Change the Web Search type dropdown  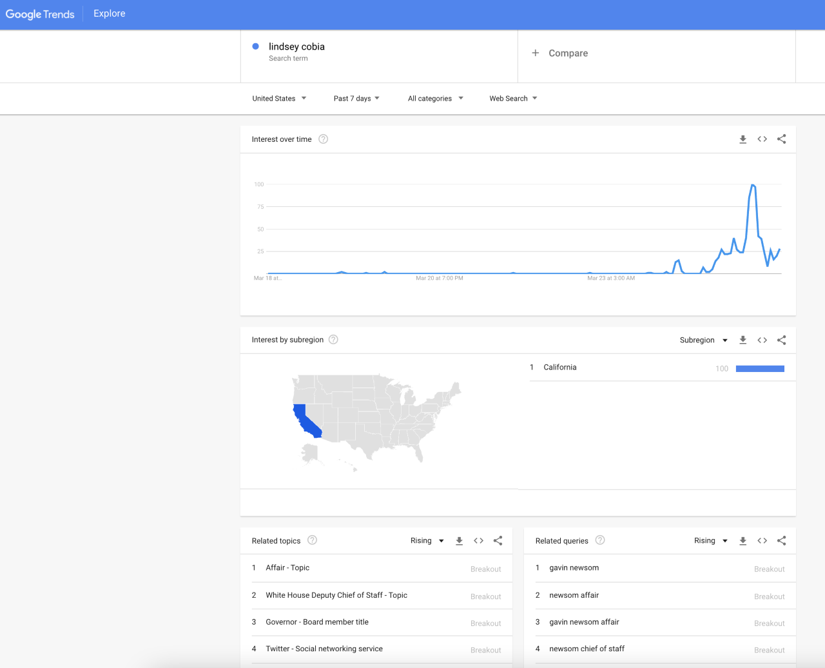point(513,99)
